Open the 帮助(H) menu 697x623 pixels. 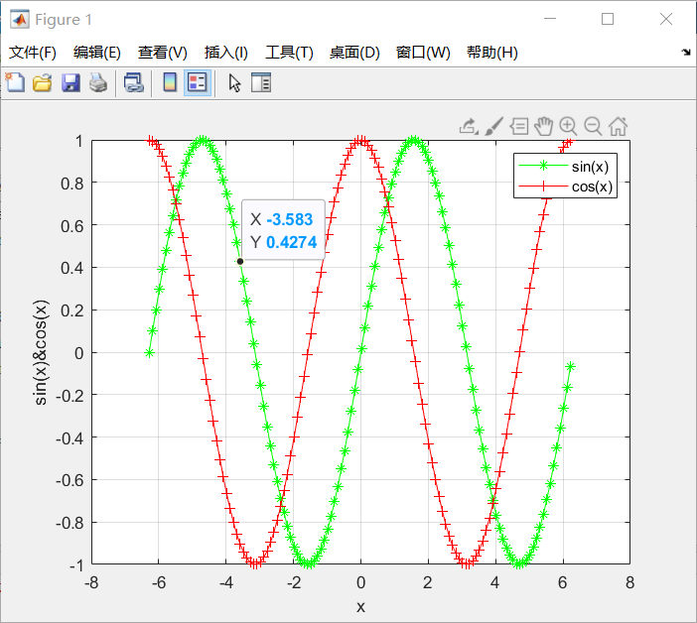(492, 53)
